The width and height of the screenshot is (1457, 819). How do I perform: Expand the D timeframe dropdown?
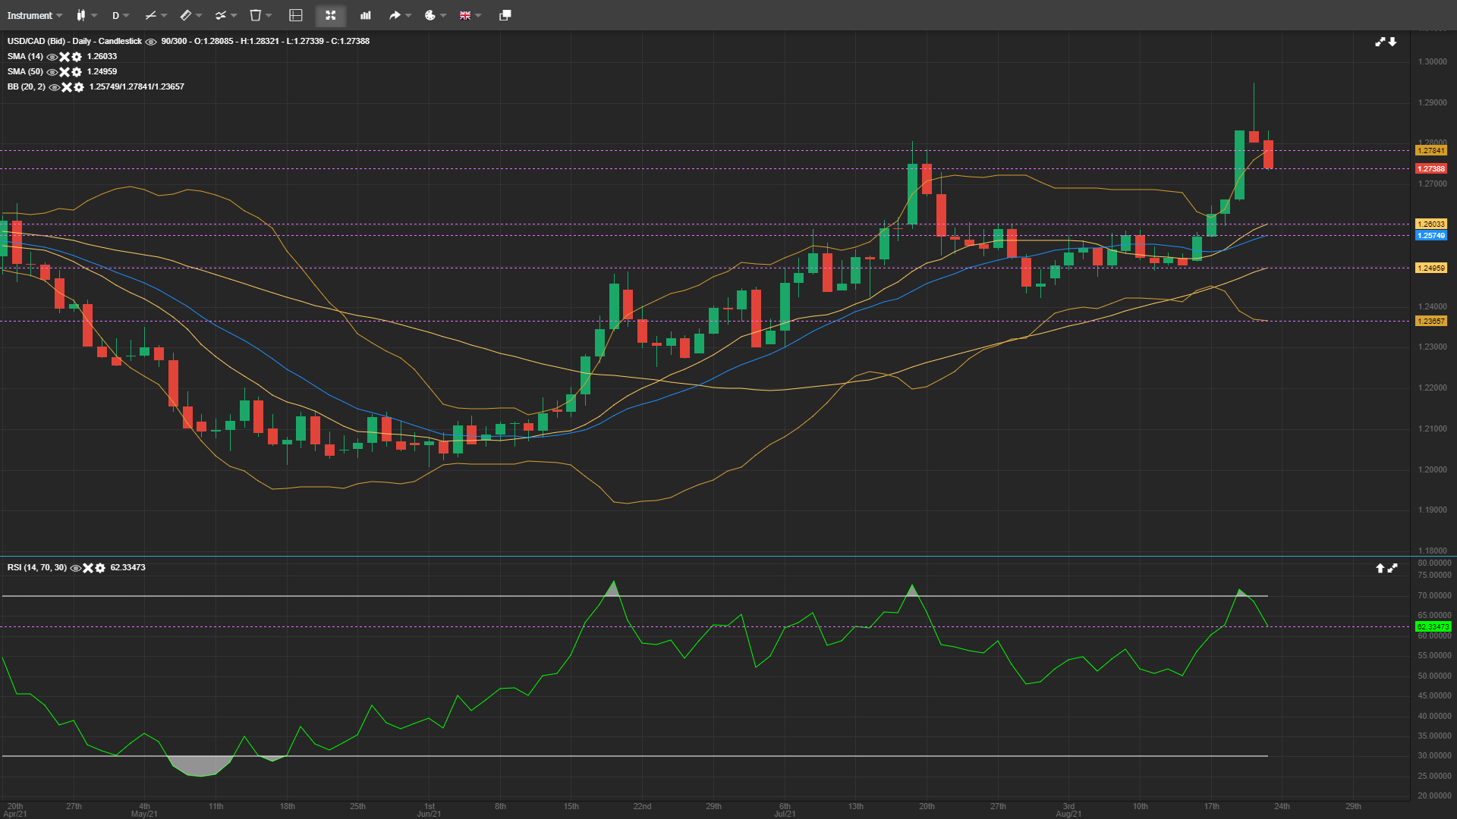point(120,15)
